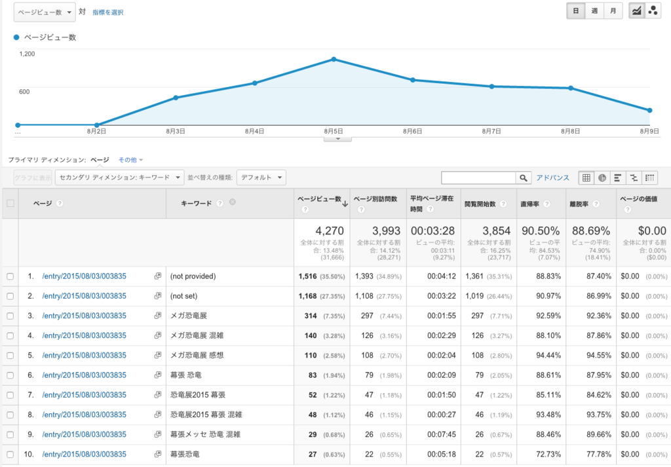
Task: Open the デフォルト sort type dropdown
Action: click(261, 177)
